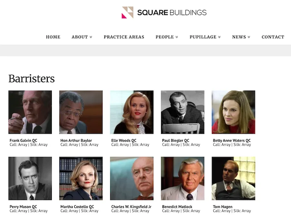
Task: Expand the People dropdown chevron
Action: [177, 37]
